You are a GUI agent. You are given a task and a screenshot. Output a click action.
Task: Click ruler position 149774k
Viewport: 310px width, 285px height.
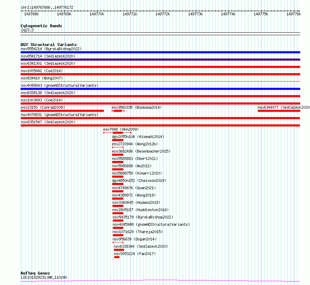tap(228, 14)
